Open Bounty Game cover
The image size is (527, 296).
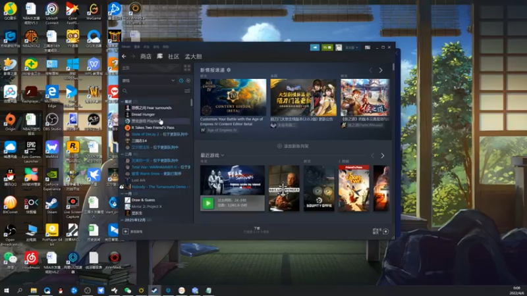tap(319, 188)
